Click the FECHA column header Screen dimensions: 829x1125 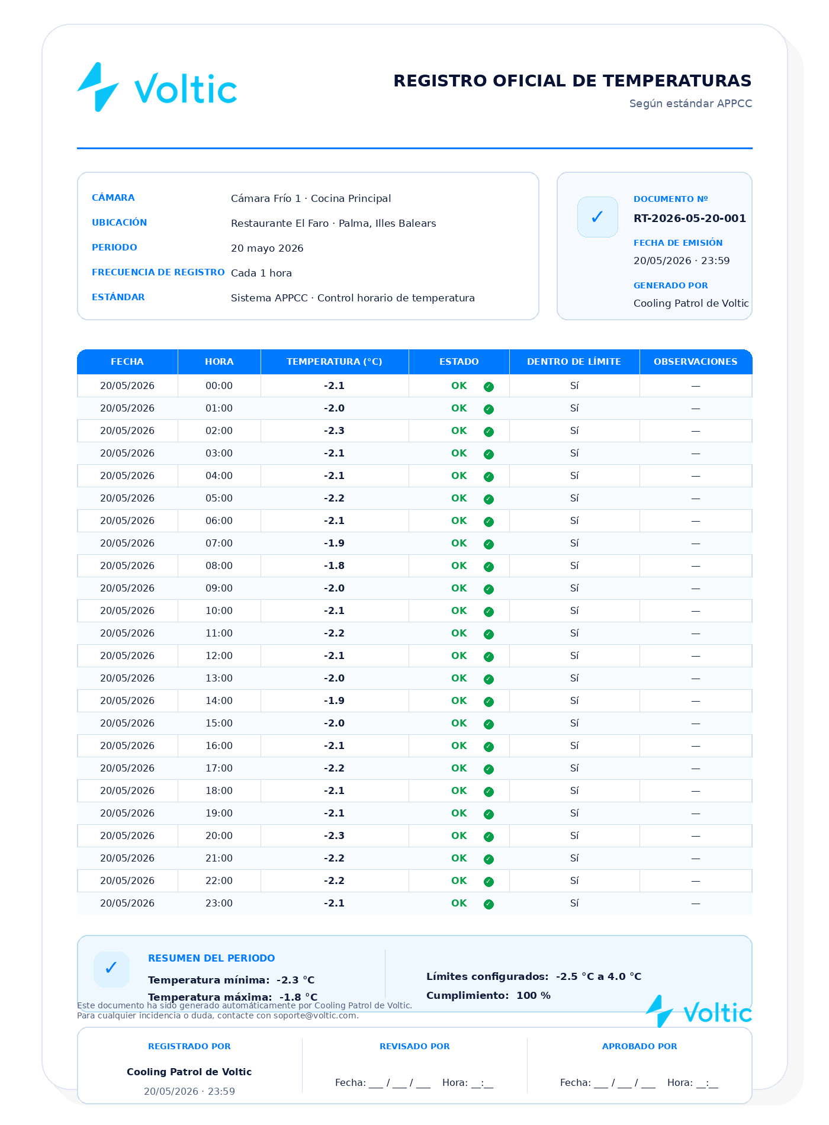127,362
